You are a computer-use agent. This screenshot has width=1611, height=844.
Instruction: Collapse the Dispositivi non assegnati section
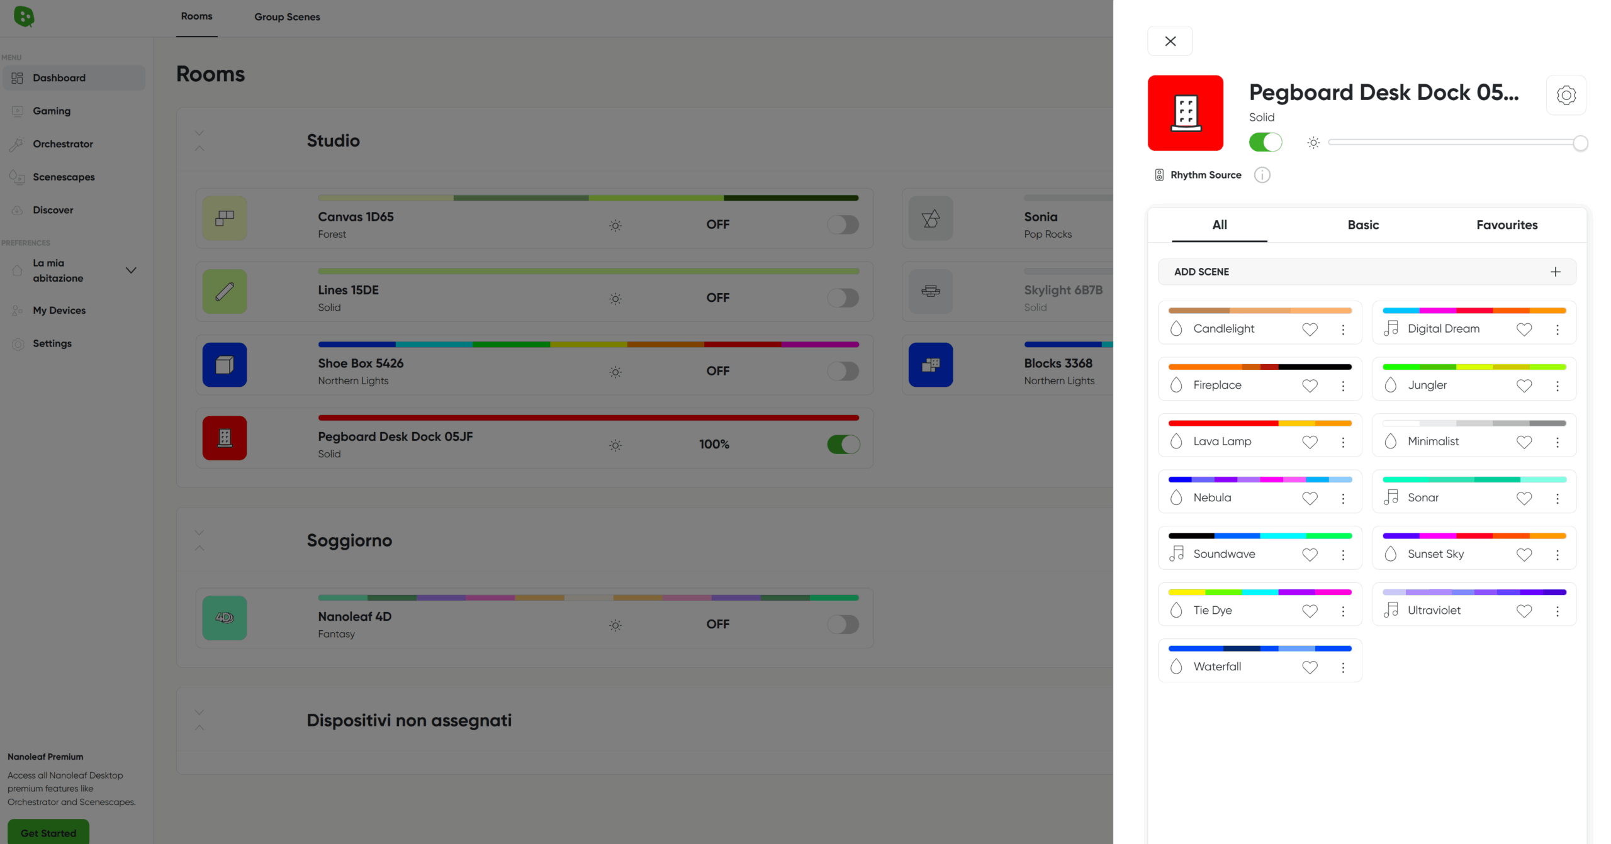click(x=199, y=720)
